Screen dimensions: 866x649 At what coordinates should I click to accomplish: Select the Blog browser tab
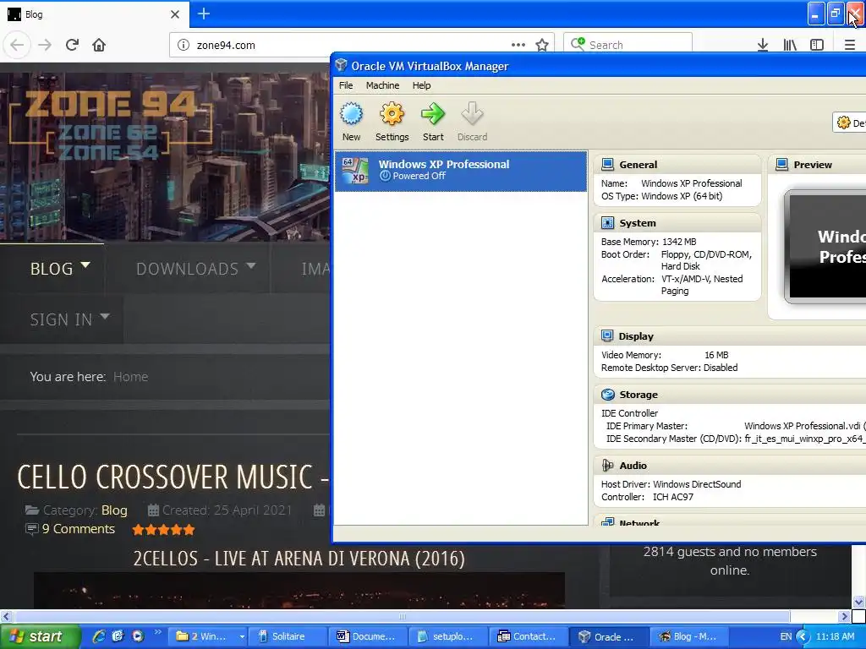pos(94,14)
